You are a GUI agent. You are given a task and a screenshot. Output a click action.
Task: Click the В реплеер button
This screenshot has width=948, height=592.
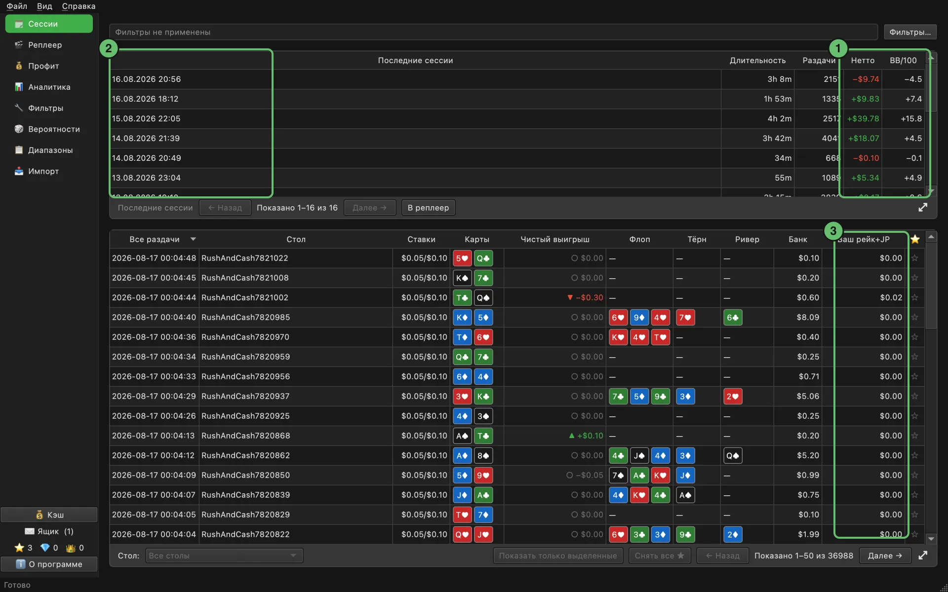(428, 208)
